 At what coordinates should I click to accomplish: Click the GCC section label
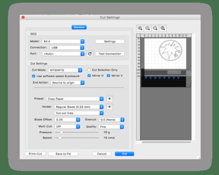click(x=33, y=34)
